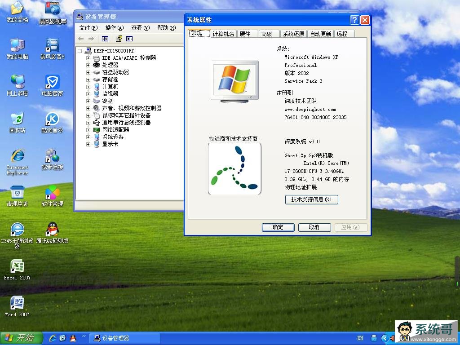This screenshot has height=345, width=460.
Task: Launch the 清理垃圾 desktop icon
Action: [18, 196]
